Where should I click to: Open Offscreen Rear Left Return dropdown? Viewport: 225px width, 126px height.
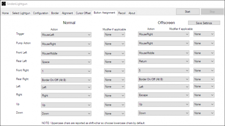pyautogui.click(x=164, y=61)
